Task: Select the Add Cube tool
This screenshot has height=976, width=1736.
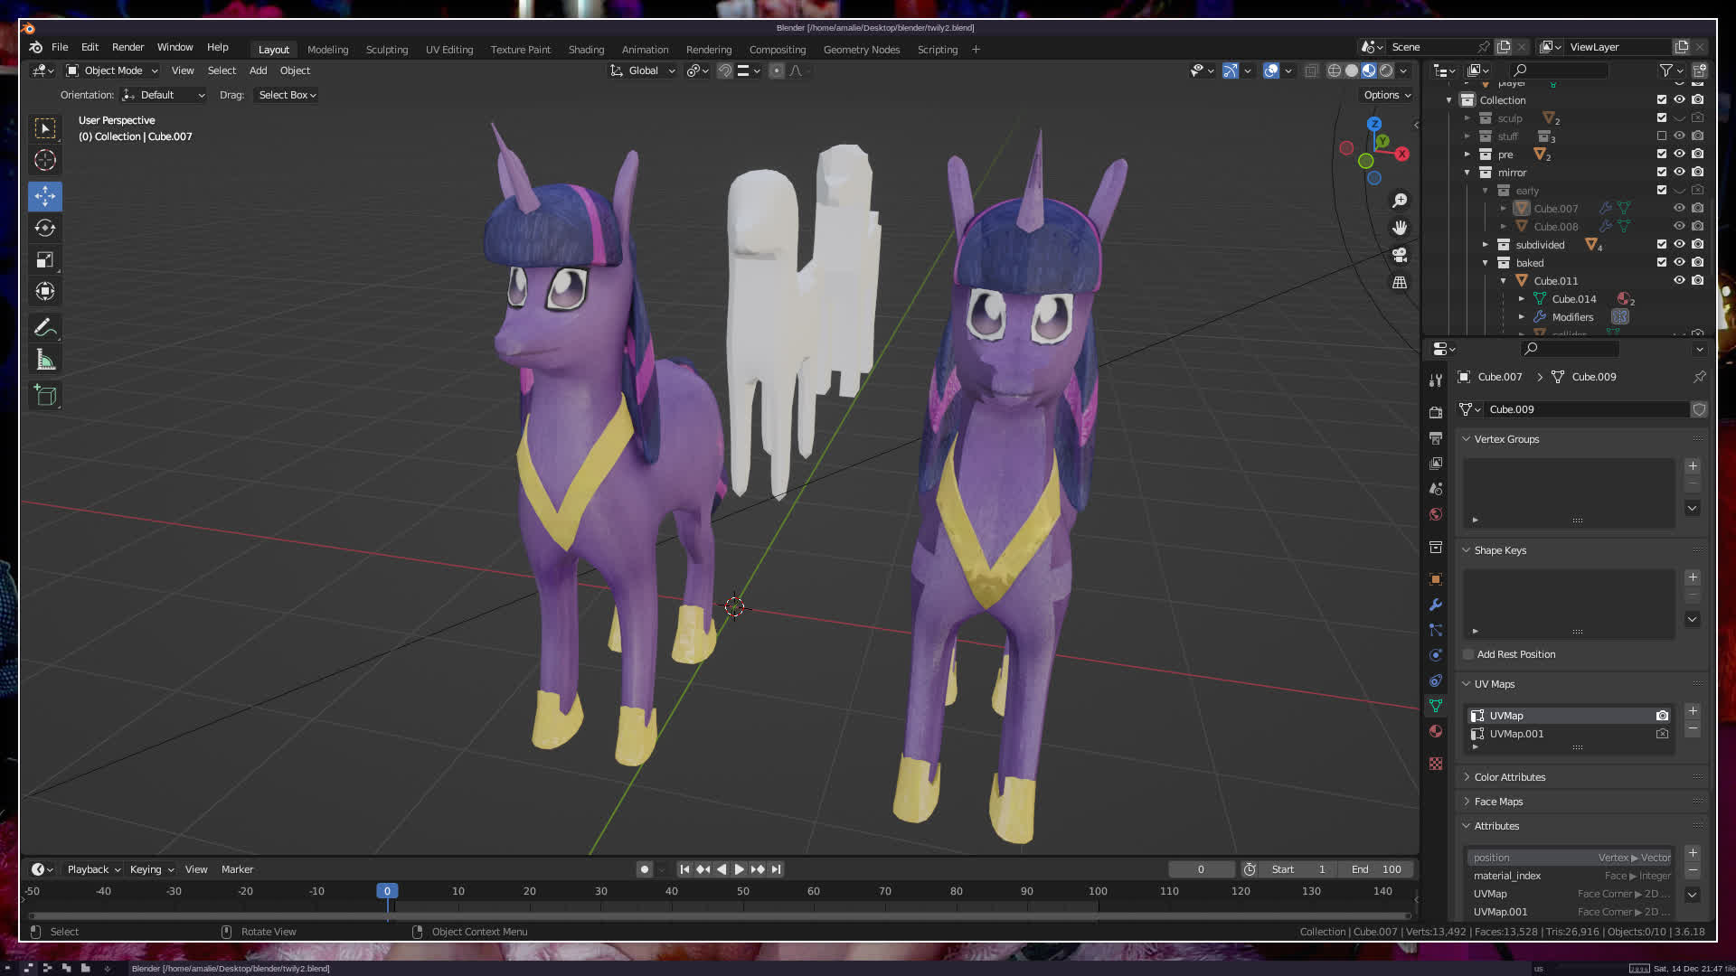Action: [45, 395]
